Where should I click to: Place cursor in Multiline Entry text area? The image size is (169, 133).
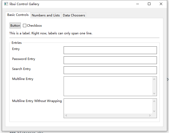108,86
